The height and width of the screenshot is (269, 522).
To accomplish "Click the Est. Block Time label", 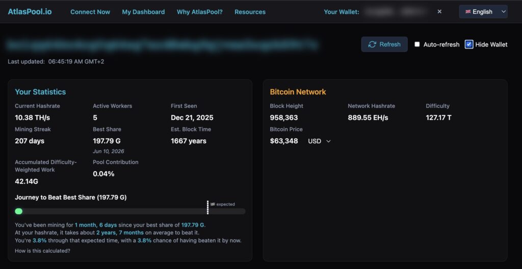I will click(x=191, y=129).
